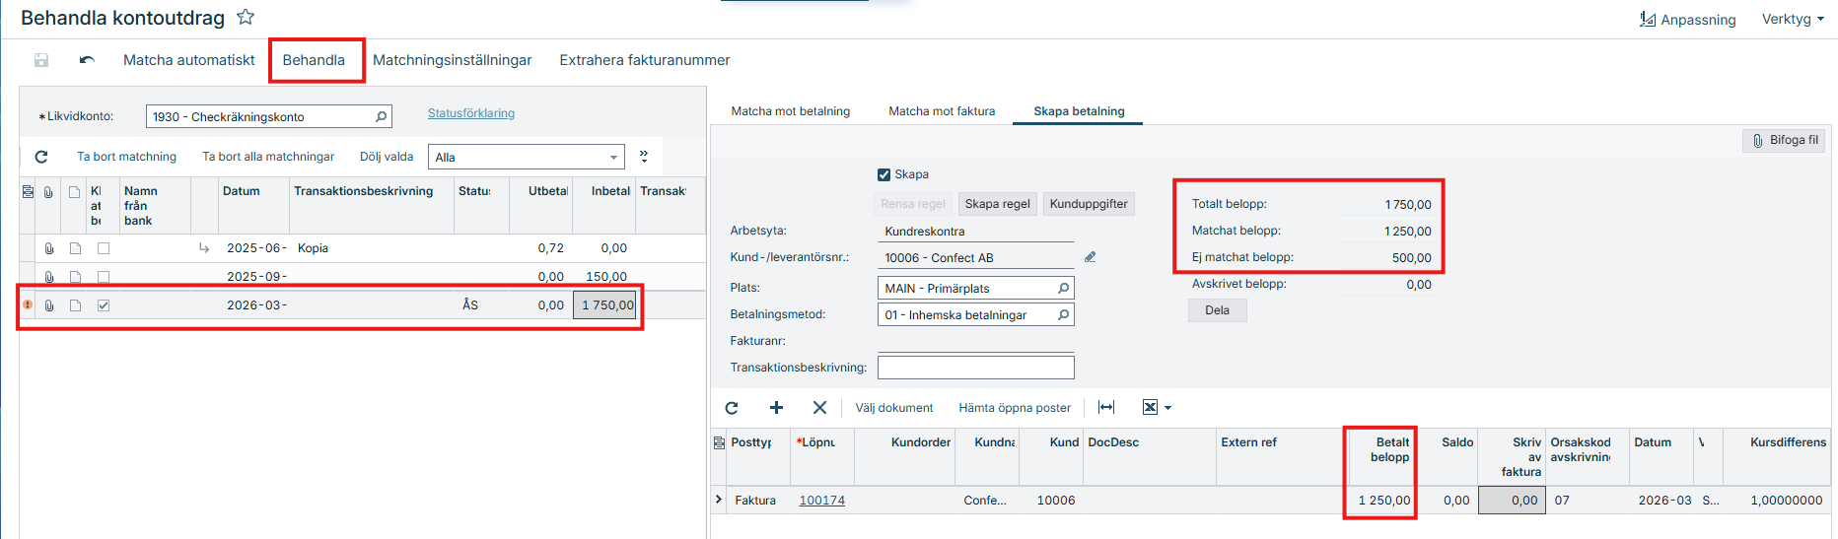The width and height of the screenshot is (1838, 539).
Task: Delete row using the X icon
Action: [819, 408]
